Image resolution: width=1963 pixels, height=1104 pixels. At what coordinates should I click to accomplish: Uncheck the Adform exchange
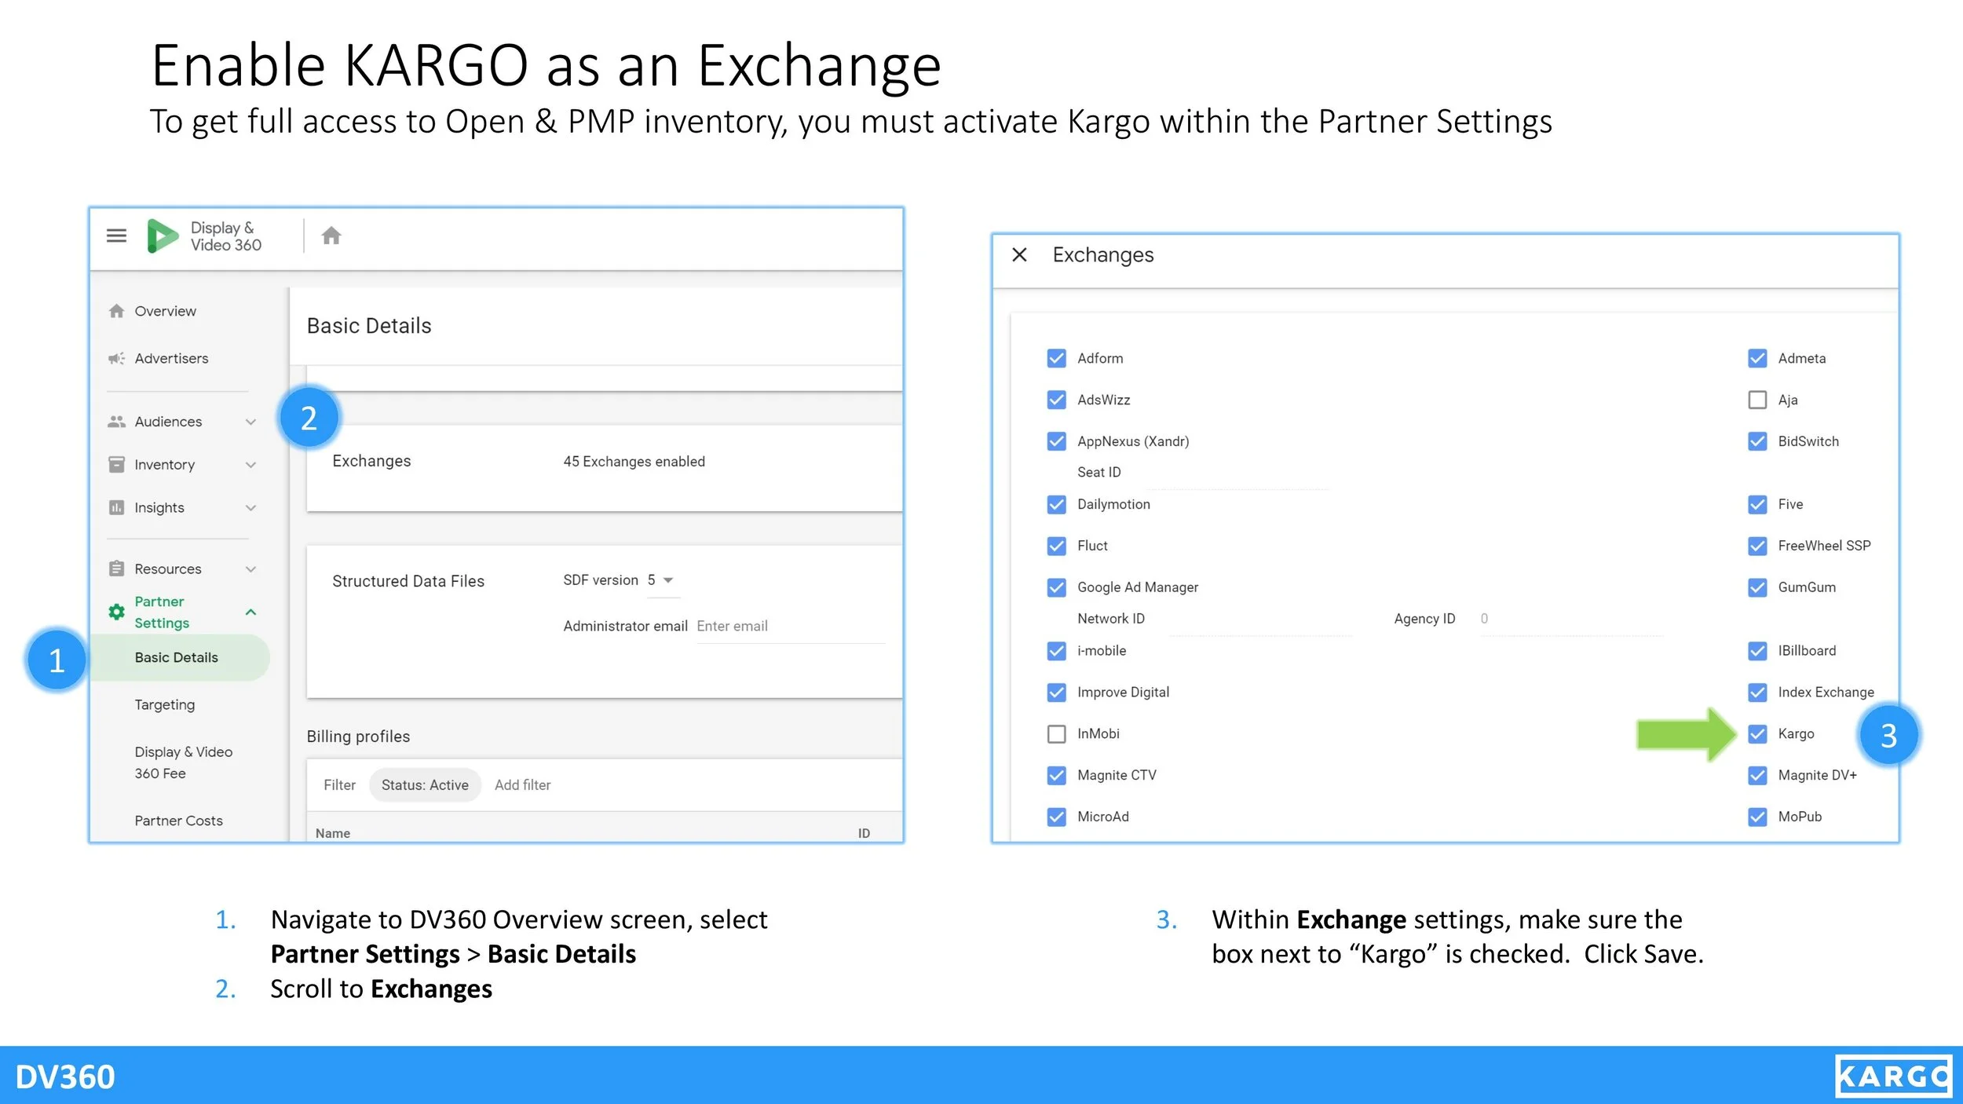pos(1055,358)
